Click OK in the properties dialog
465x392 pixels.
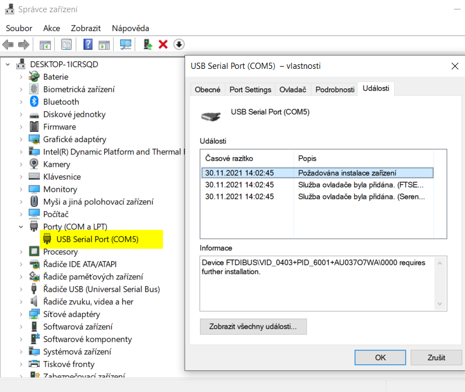pos(380,358)
